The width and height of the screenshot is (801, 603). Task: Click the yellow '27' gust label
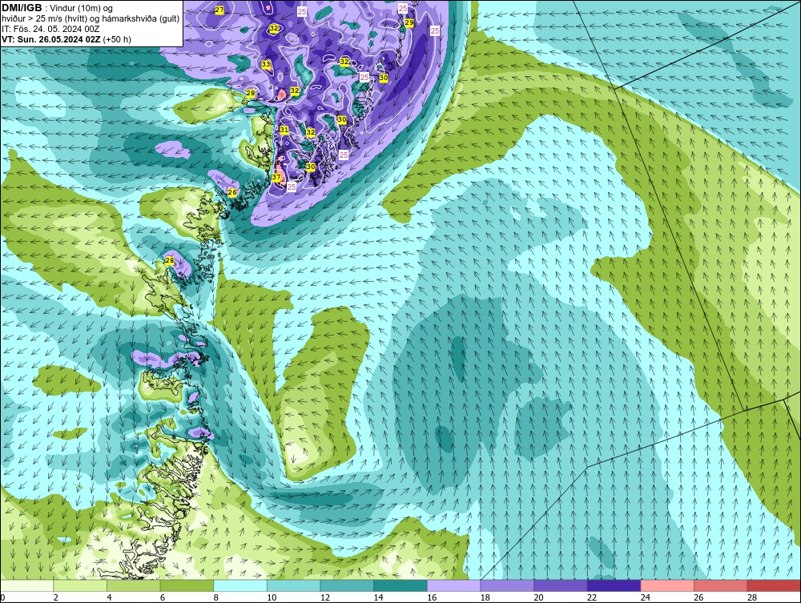point(219,10)
